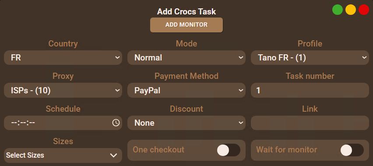Click the Country dropdown arrow icon
This screenshot has width=373, height=166.
pyautogui.click(x=117, y=57)
